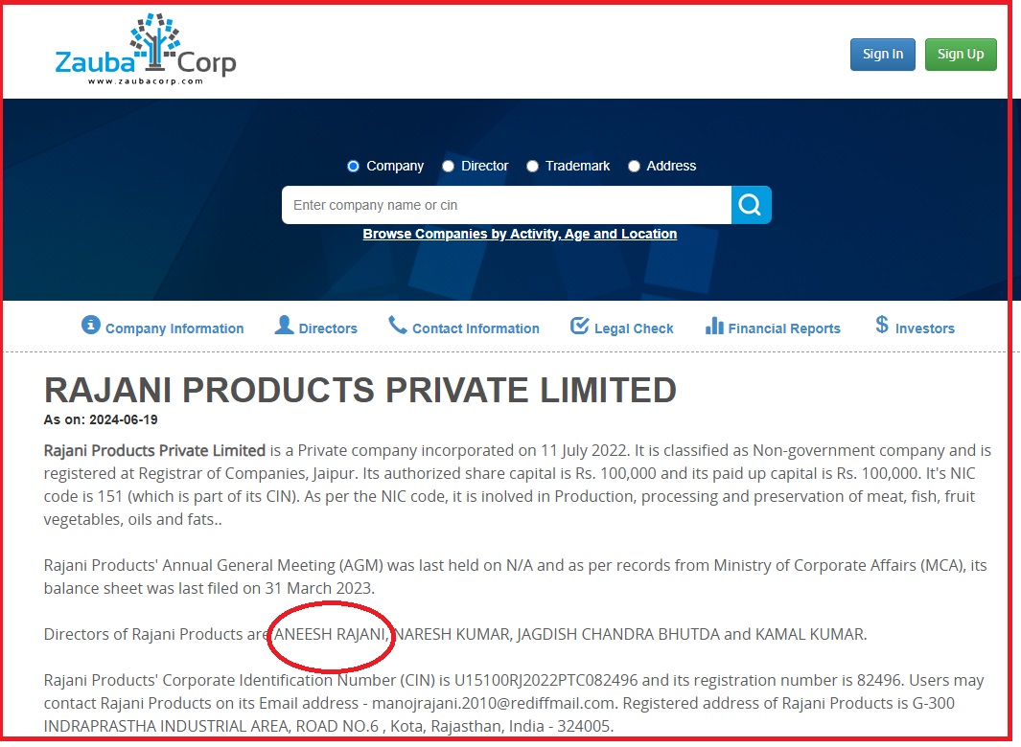The image size is (1021, 747).
Task: Click the green Sign Up button
Action: (x=961, y=55)
